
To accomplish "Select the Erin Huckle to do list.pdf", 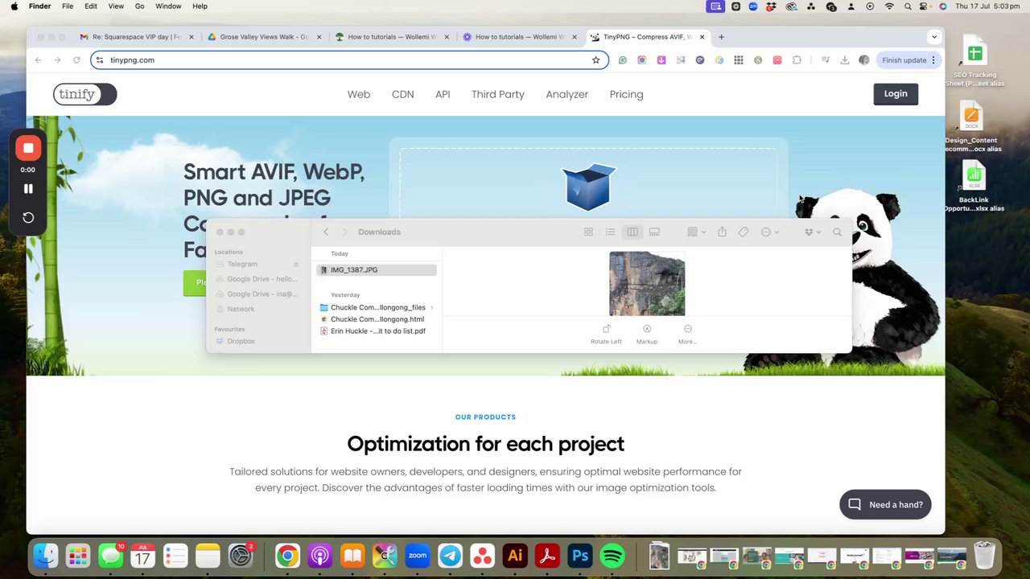I will pyautogui.click(x=377, y=331).
